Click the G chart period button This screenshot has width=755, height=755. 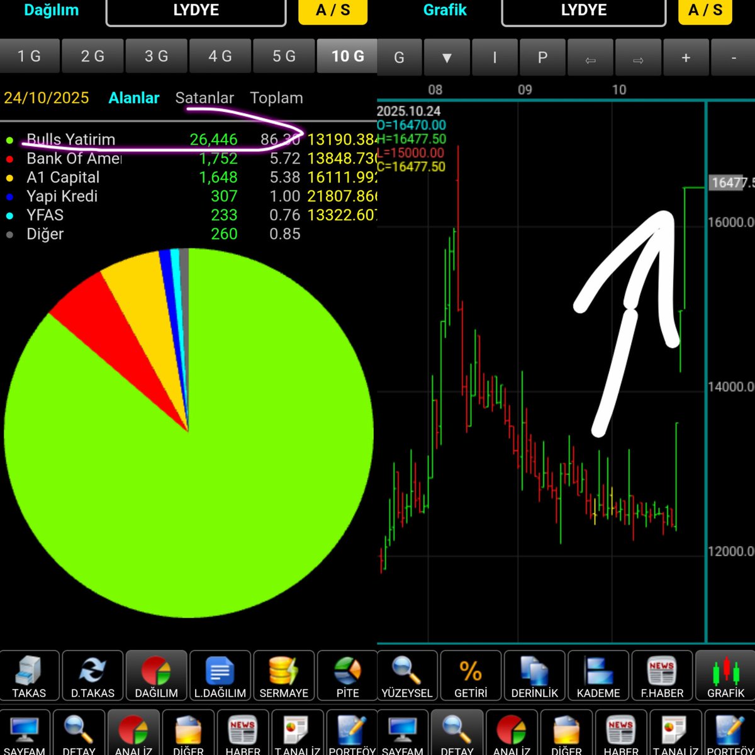pos(399,57)
